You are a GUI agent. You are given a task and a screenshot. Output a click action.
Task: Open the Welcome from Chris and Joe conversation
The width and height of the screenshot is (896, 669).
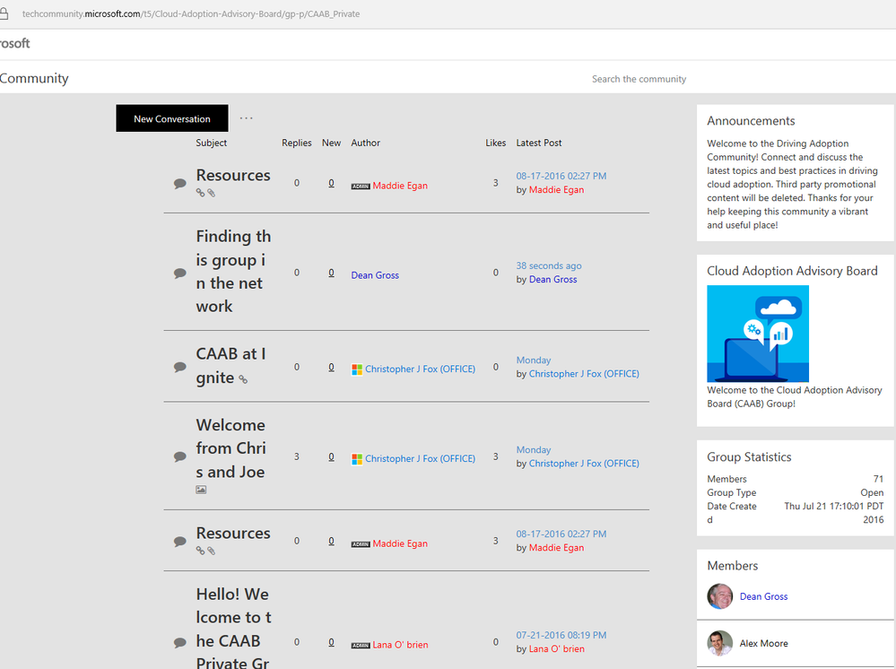click(231, 448)
